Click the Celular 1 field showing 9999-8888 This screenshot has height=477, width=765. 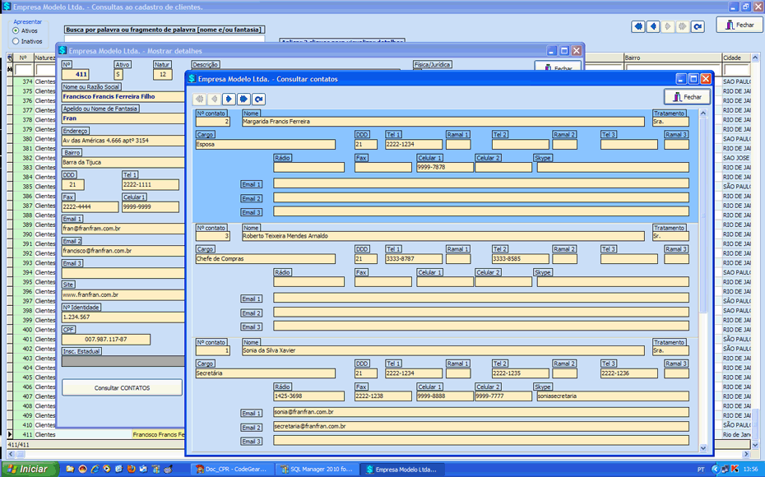[x=444, y=396]
